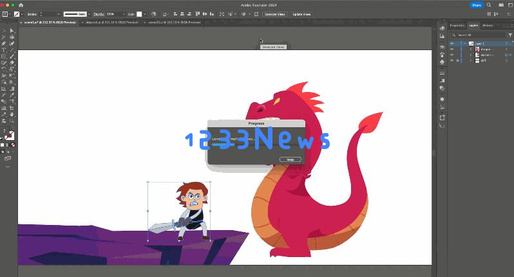Click the horizontal align left icon
The image size is (514, 277).
pos(175,14)
